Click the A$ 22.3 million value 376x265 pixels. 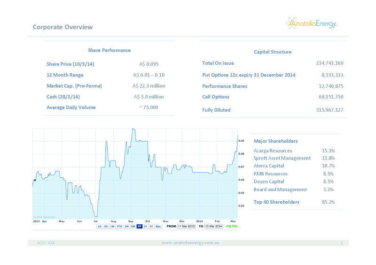coord(149,86)
